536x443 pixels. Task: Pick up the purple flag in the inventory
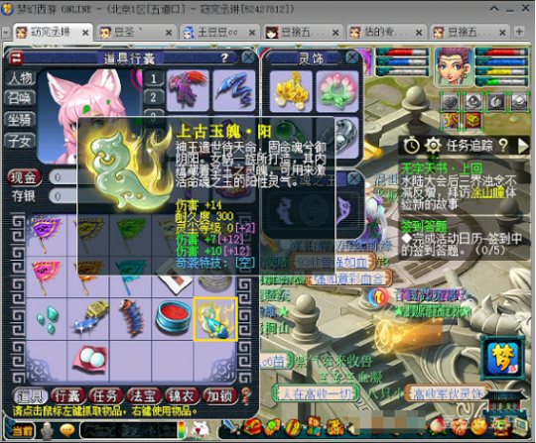[x=47, y=235]
